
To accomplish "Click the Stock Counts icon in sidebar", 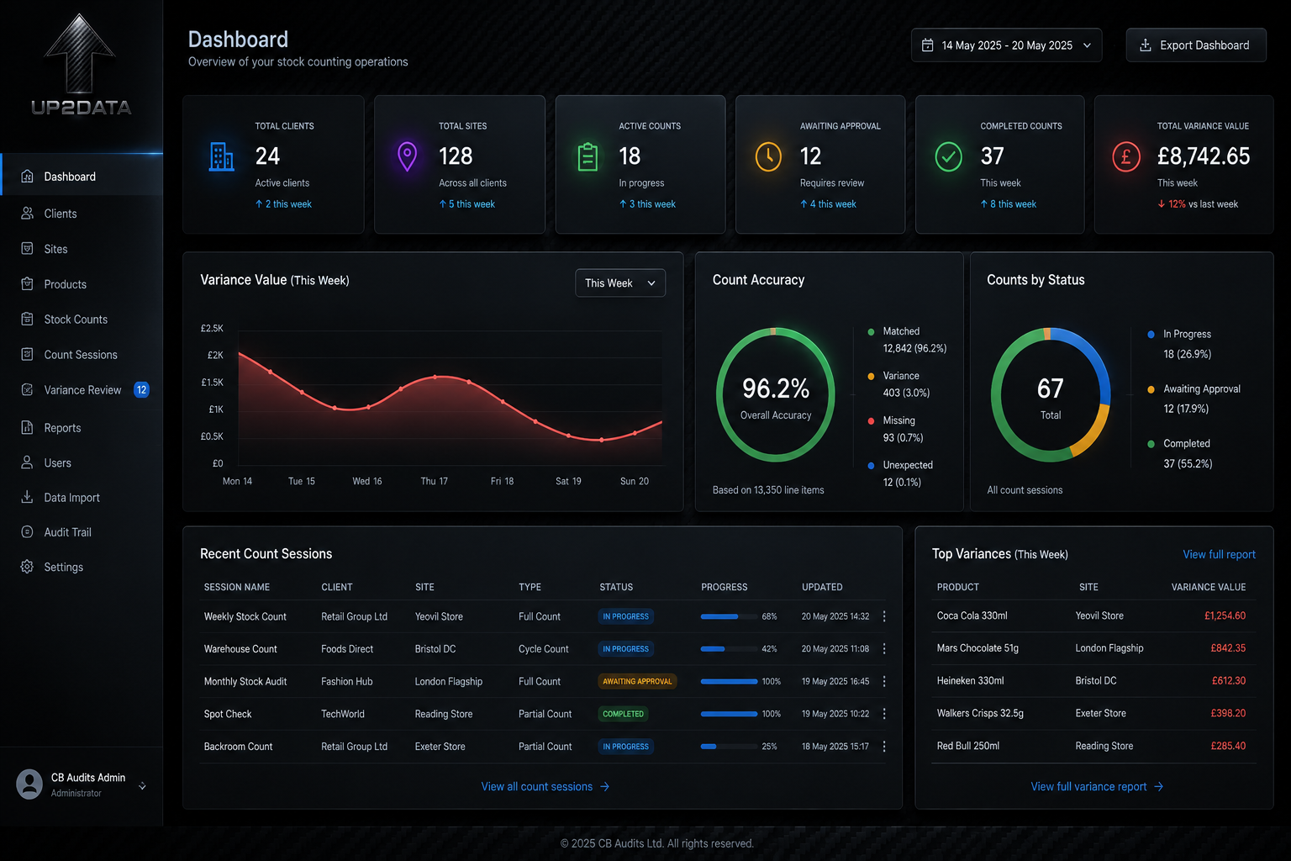I will tap(27, 320).
